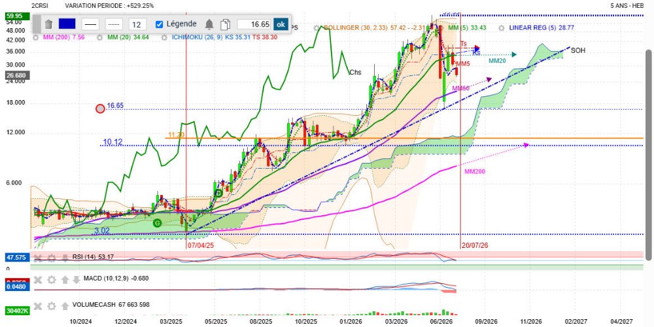The width and height of the screenshot is (654, 327).
Task: Click the SOH trendline label
Action: pyautogui.click(x=577, y=50)
